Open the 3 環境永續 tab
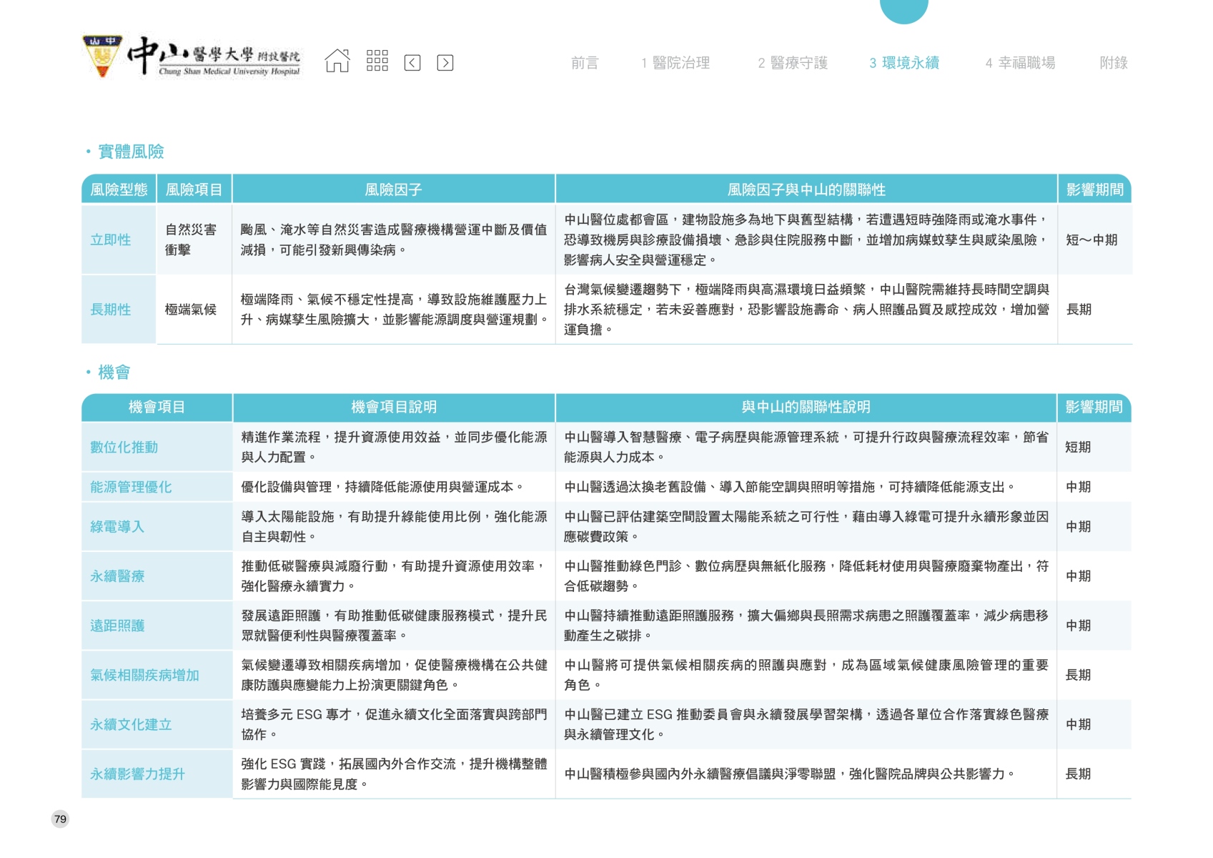The width and height of the screenshot is (1213, 858). pos(903,63)
